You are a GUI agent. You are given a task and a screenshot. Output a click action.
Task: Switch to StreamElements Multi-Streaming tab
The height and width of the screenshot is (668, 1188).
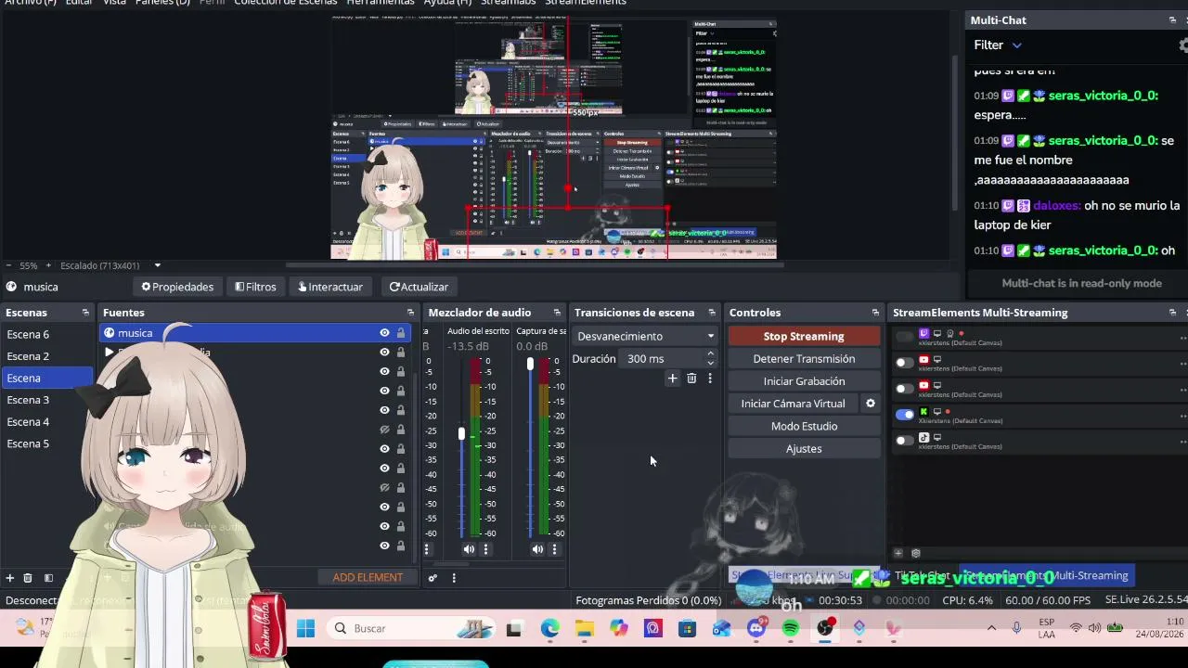(x=1047, y=575)
